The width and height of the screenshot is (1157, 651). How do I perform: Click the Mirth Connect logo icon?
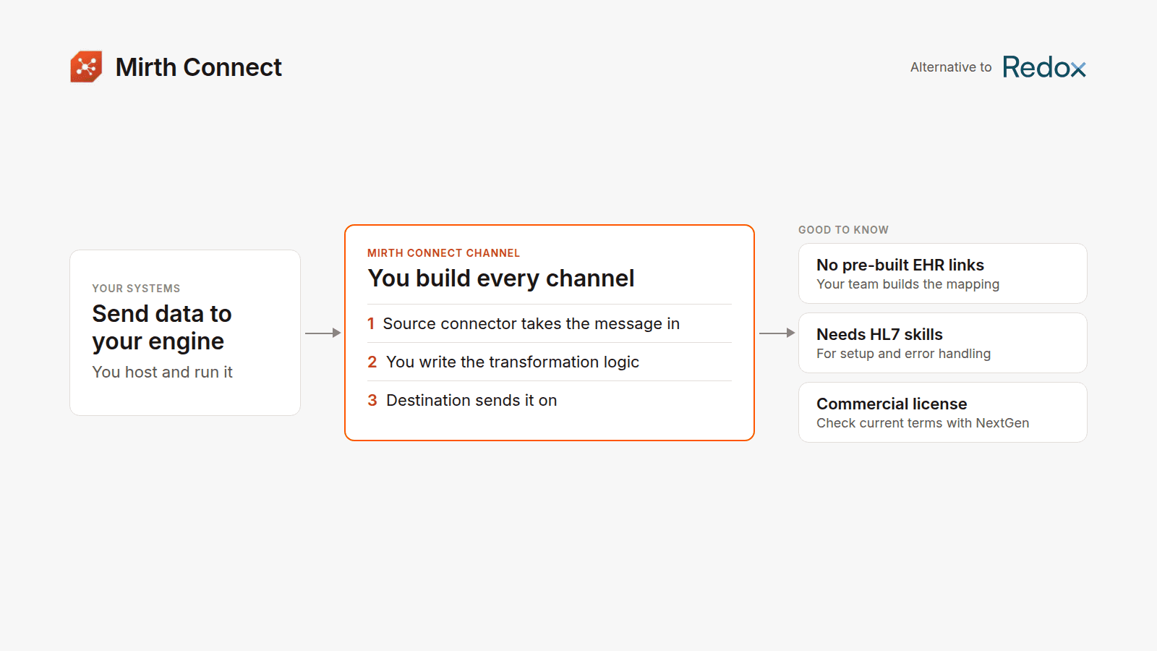point(86,67)
